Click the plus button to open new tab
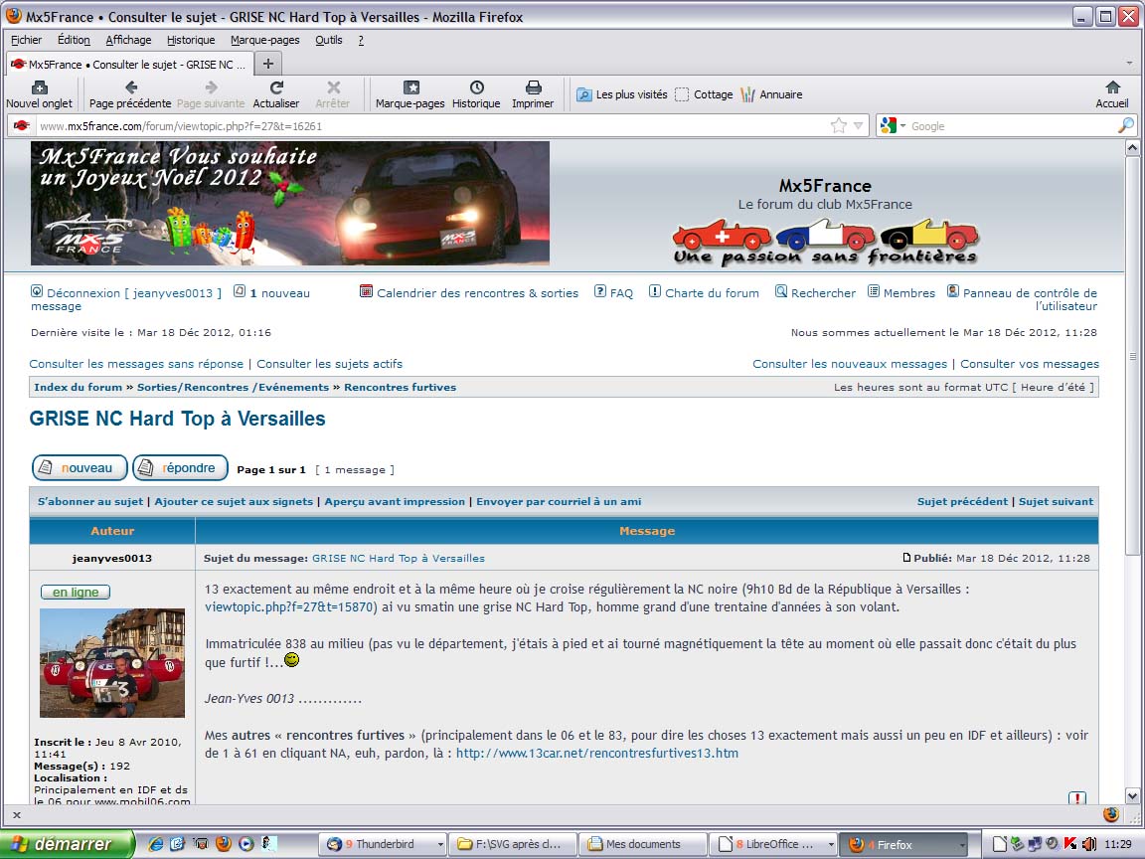The width and height of the screenshot is (1145, 859). pos(268,64)
